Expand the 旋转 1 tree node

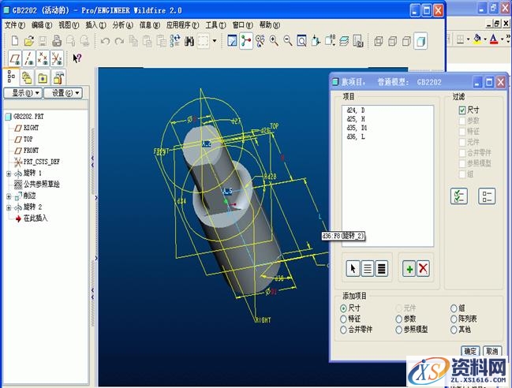(x=9, y=173)
